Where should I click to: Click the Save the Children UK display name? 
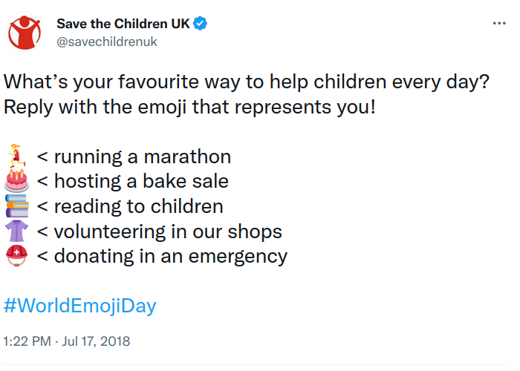[123, 24]
